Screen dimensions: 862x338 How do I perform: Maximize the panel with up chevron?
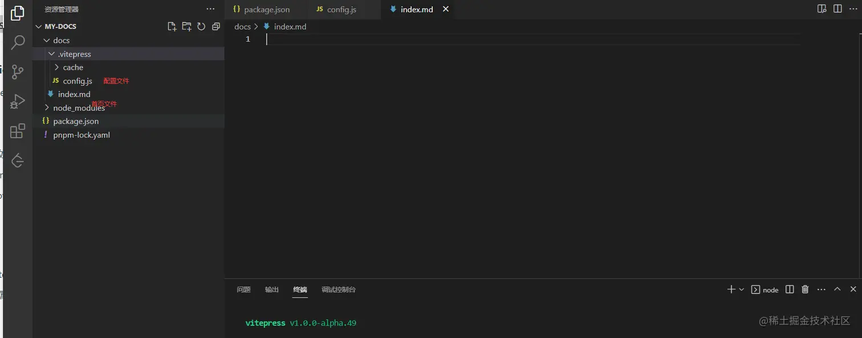(x=837, y=289)
